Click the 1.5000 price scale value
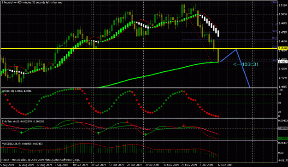Screen dimensions: 288x167 (283, 14)
